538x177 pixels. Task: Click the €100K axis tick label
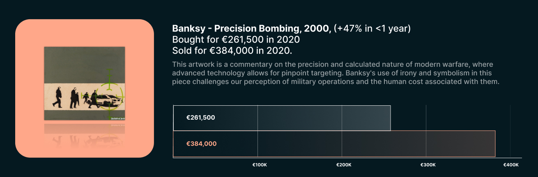click(x=260, y=165)
